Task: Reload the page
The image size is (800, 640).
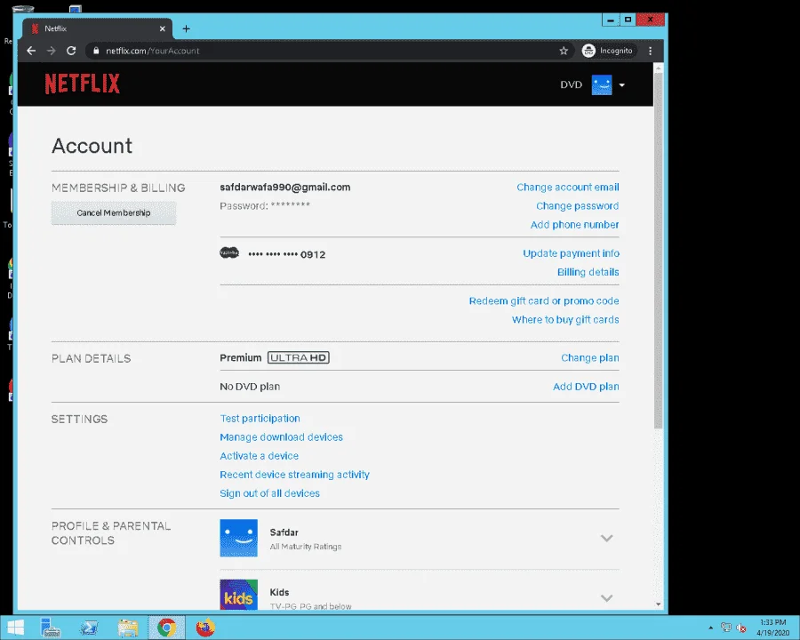Action: point(71,51)
